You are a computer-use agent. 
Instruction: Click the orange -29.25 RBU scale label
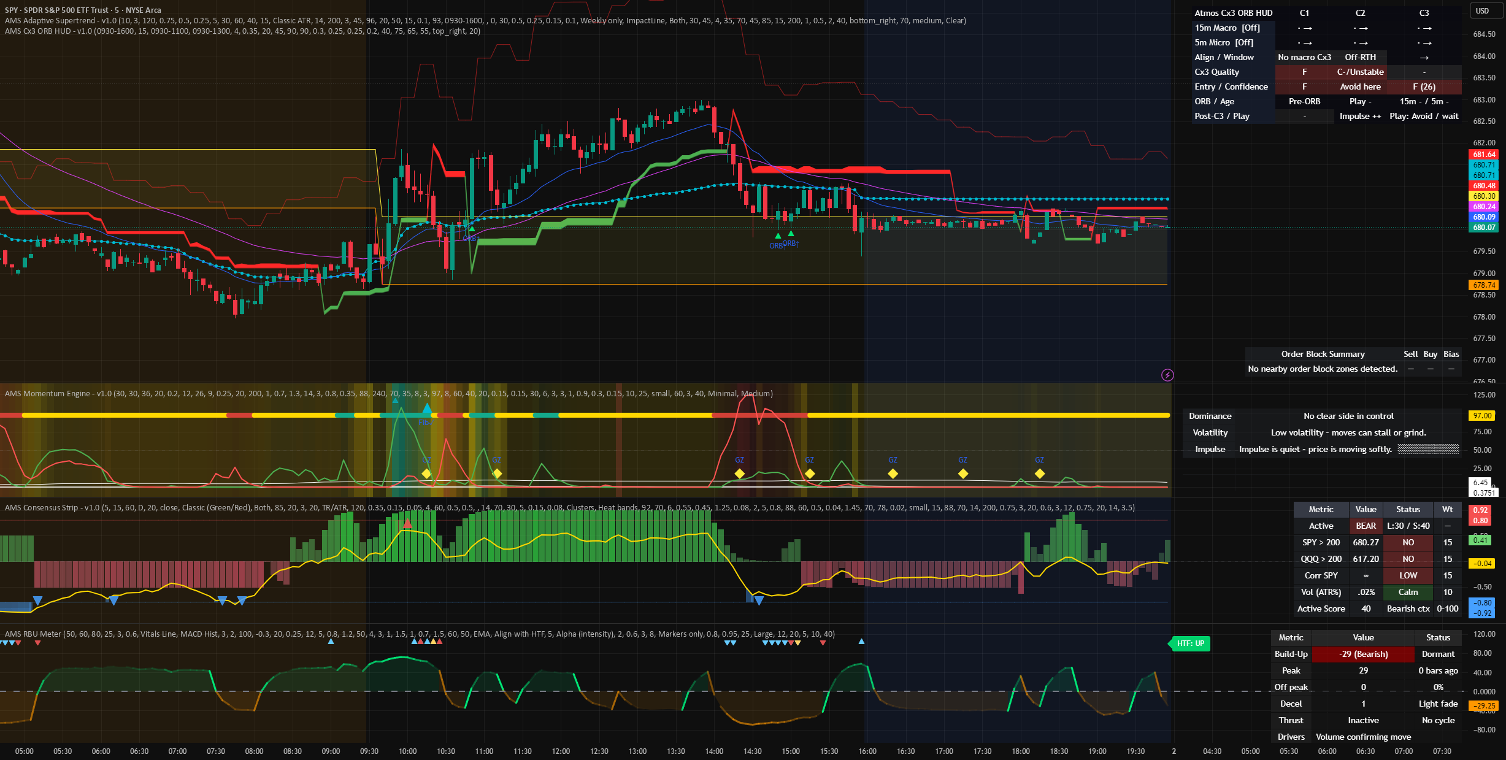1484,706
